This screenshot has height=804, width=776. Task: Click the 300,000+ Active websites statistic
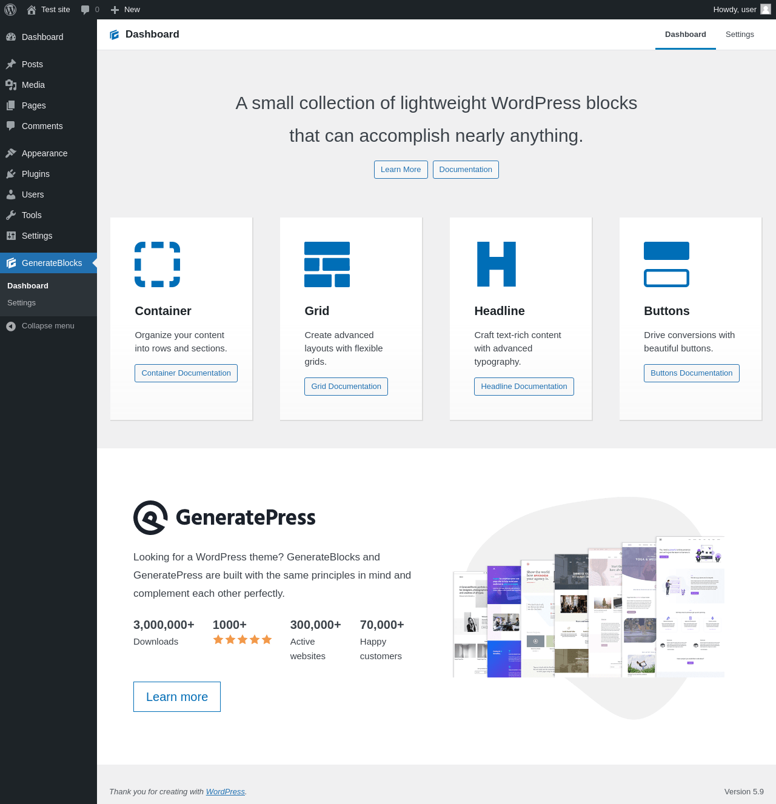[x=316, y=640]
